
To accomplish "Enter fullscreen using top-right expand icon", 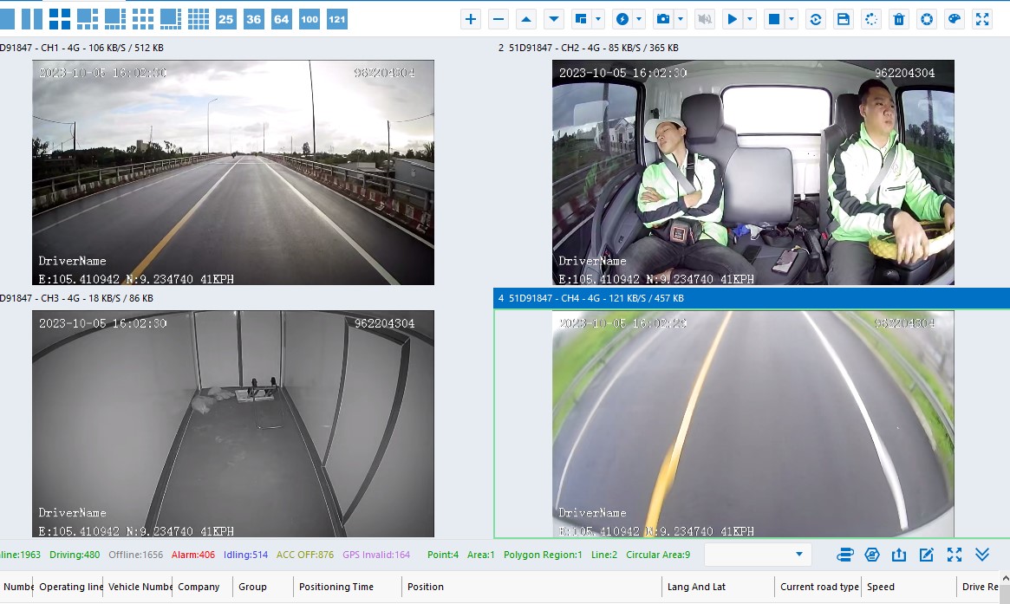I will pyautogui.click(x=982, y=19).
